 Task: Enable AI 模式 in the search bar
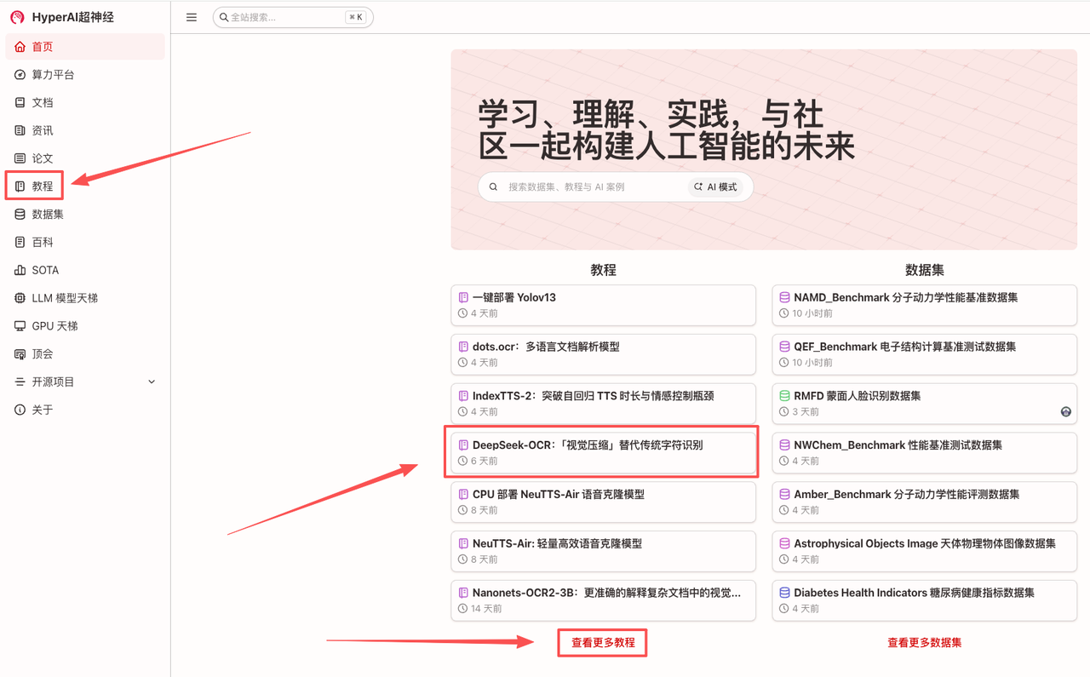[715, 186]
